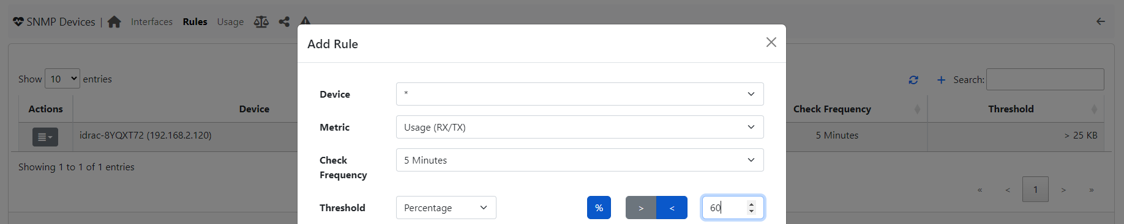Switch to the Usage tab

tap(230, 22)
